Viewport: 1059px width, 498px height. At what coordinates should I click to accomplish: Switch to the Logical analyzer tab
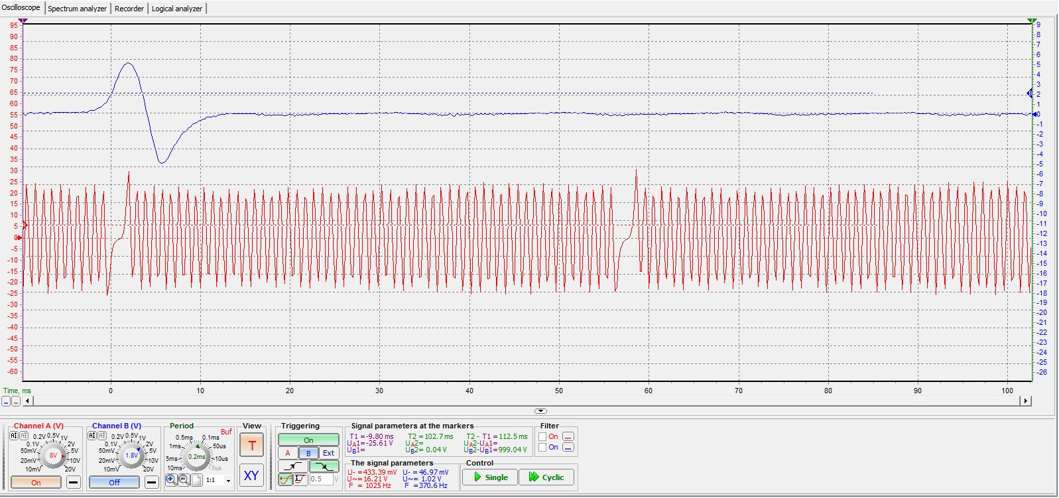point(176,9)
